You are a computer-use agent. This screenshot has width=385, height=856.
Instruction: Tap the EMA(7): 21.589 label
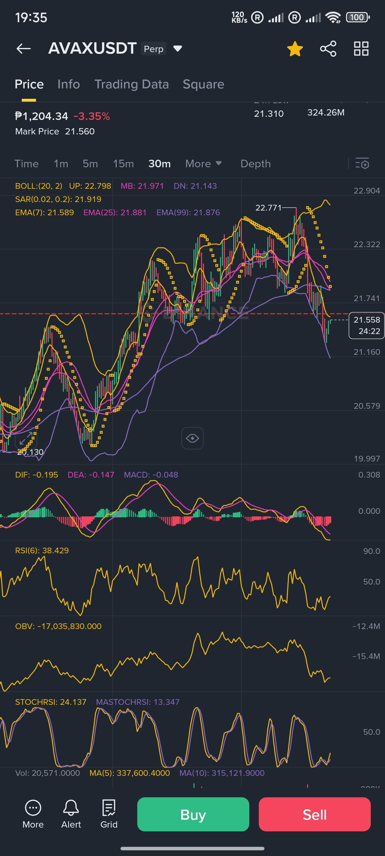click(x=44, y=213)
